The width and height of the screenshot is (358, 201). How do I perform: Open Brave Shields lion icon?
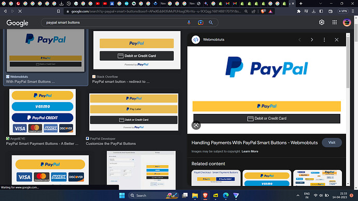(263, 11)
